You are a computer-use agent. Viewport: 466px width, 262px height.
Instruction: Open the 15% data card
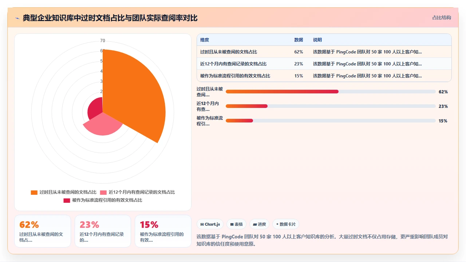click(x=163, y=231)
